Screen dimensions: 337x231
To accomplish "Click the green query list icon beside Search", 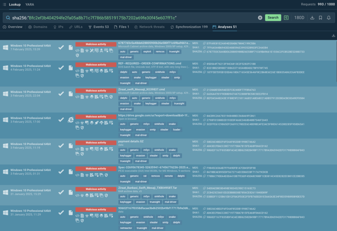I will coord(286,18).
